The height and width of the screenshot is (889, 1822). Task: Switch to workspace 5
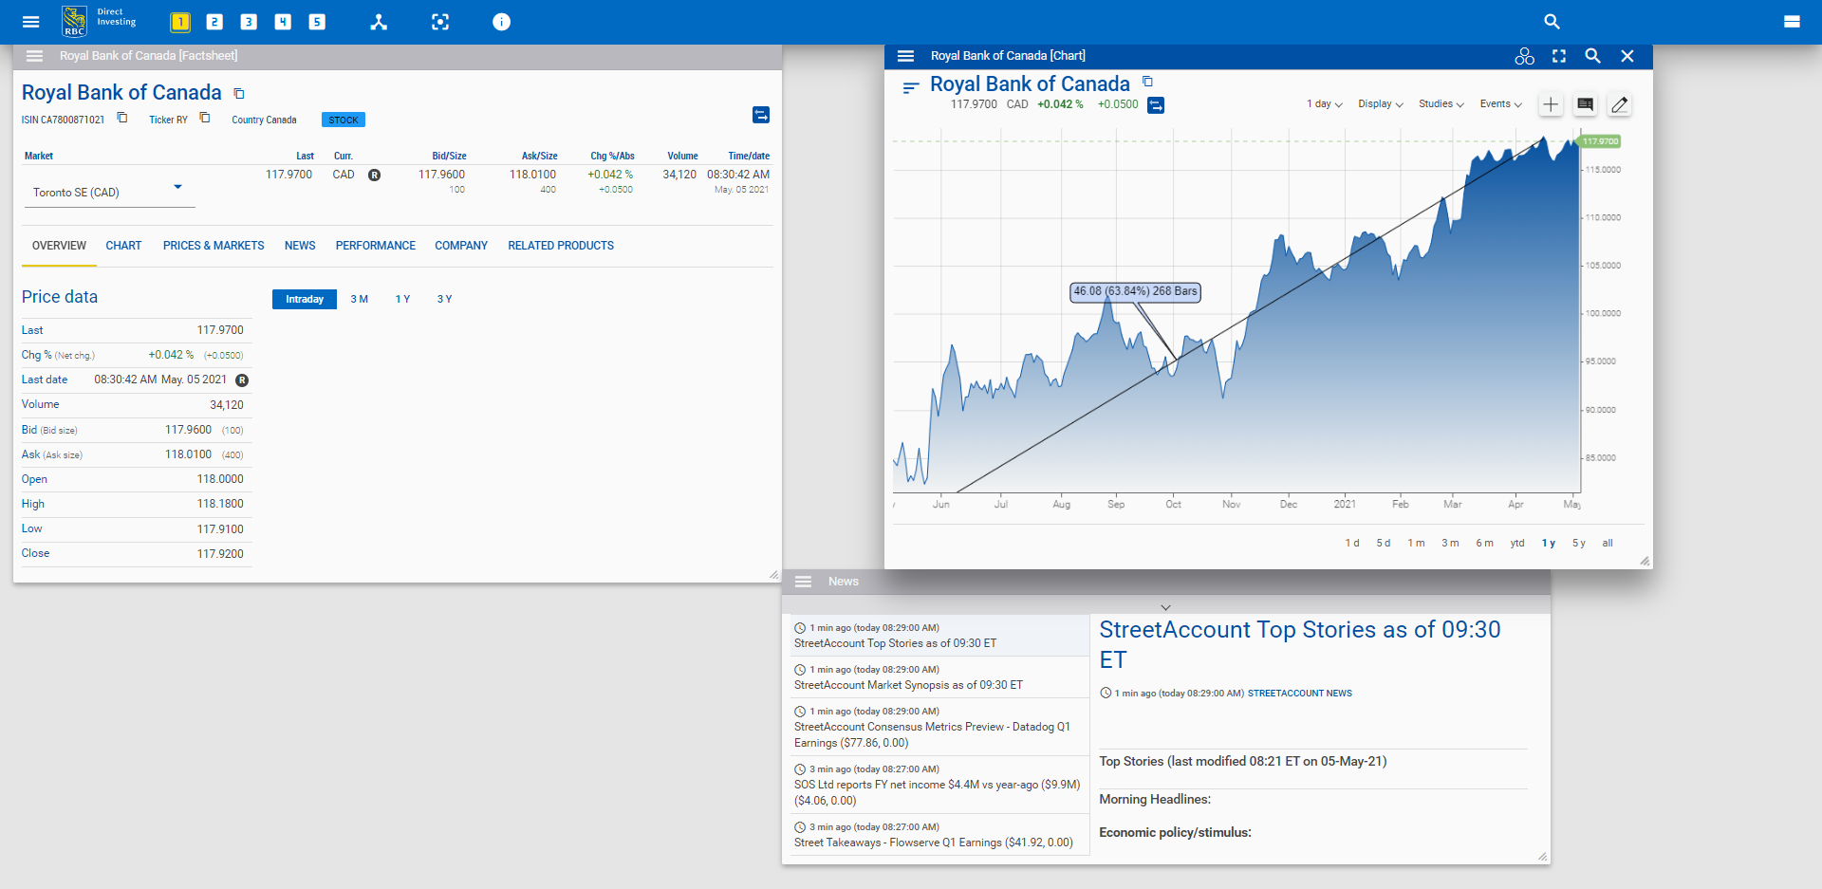[x=317, y=22]
